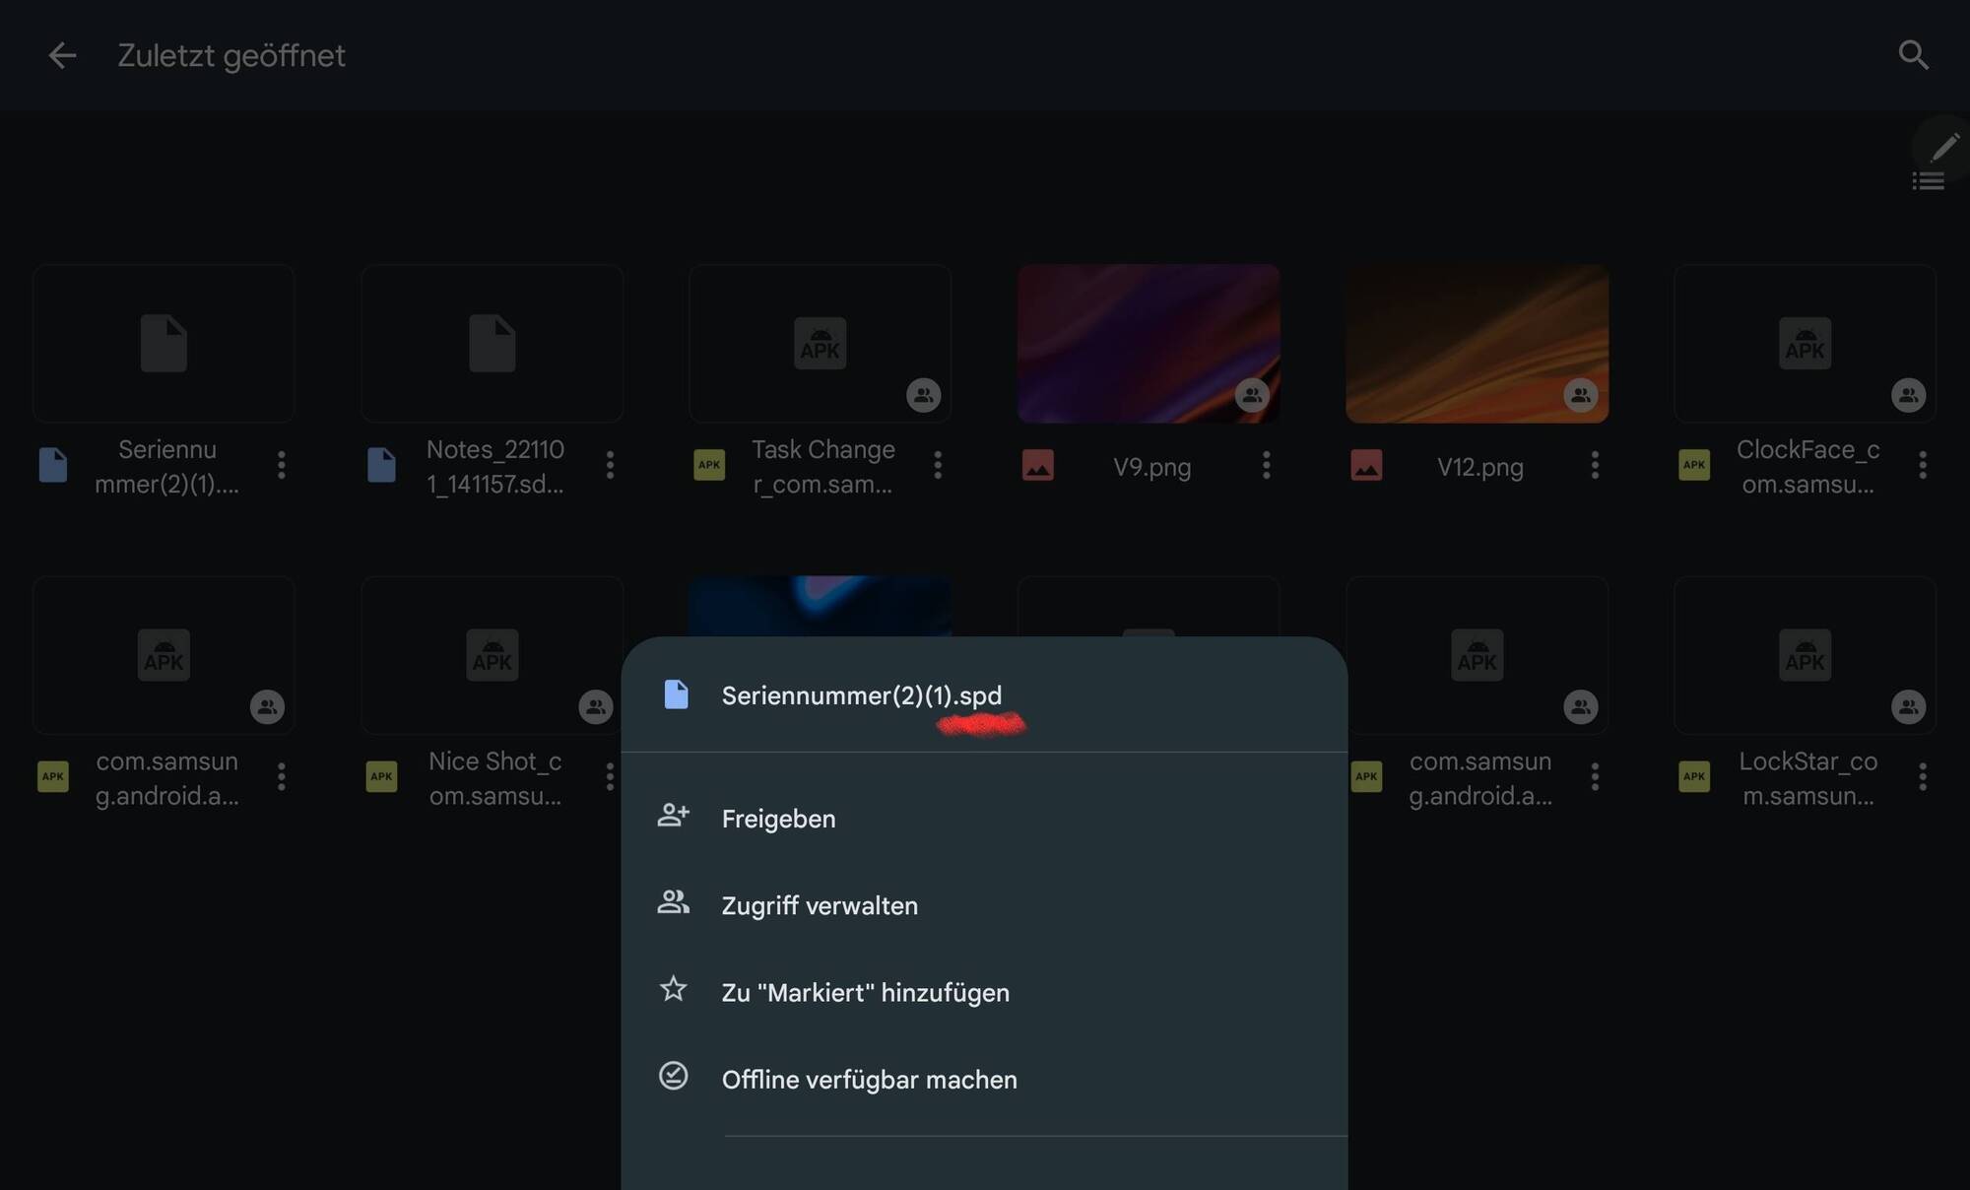Screen dimensions: 1970x1190
Task: Add file to Markiert
Action: pos(865,992)
